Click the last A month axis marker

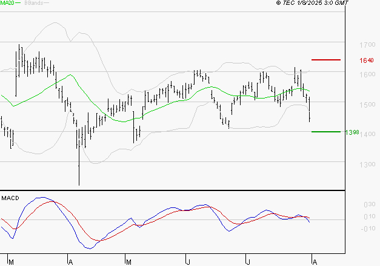point(315,262)
